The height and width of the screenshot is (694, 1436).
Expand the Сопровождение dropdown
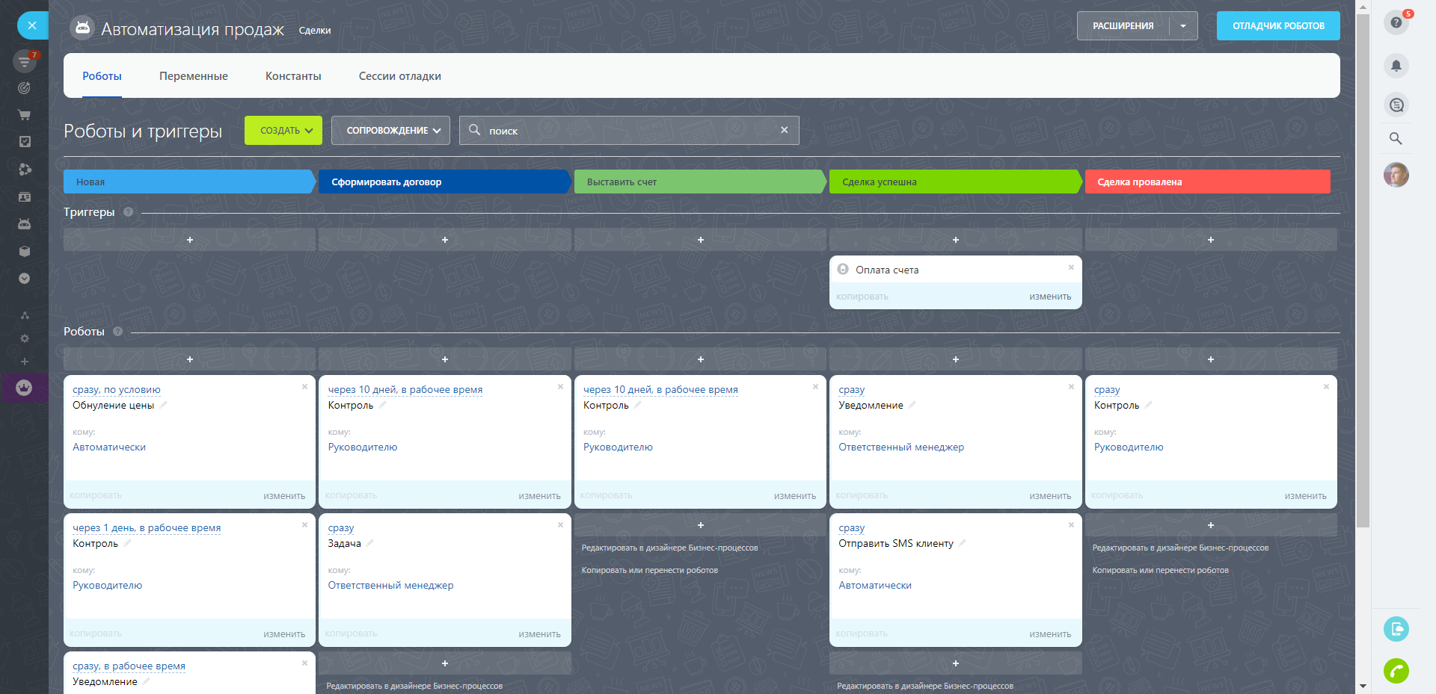coord(390,131)
